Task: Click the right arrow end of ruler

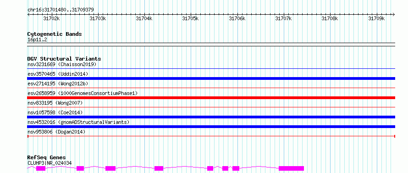Action: pos(394,14)
